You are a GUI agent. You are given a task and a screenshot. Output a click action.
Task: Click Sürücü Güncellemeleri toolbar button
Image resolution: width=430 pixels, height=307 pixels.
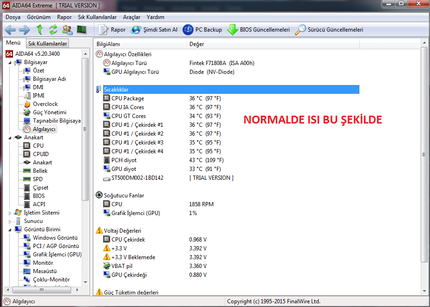tap(329, 30)
